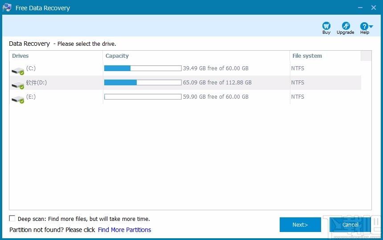Viewport: 383px width, 240px height.
Task: Open the Help question mark icon
Action: coord(364,26)
